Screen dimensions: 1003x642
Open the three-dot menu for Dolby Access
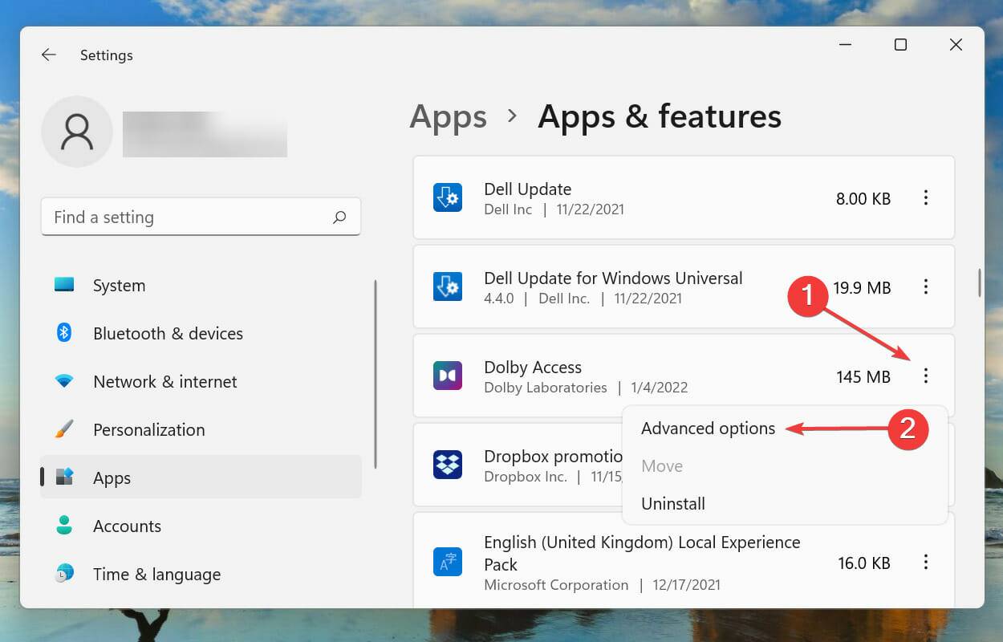click(x=926, y=376)
